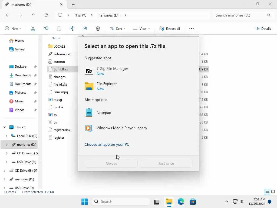277x208 pixels.
Task: Select the linux.mpg file
Action: pyautogui.click(x=60, y=92)
